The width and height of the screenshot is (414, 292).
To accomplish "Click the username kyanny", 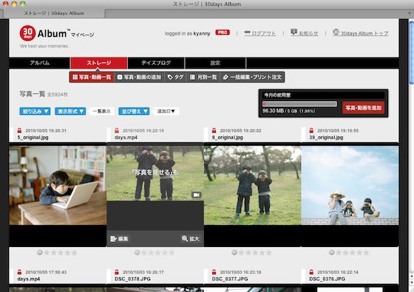I will (202, 33).
